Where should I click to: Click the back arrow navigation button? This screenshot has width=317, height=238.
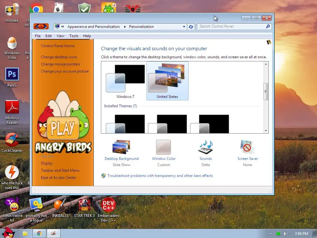(37, 26)
